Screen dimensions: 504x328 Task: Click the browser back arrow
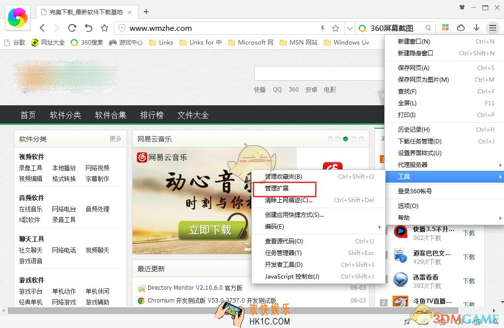click(42, 28)
